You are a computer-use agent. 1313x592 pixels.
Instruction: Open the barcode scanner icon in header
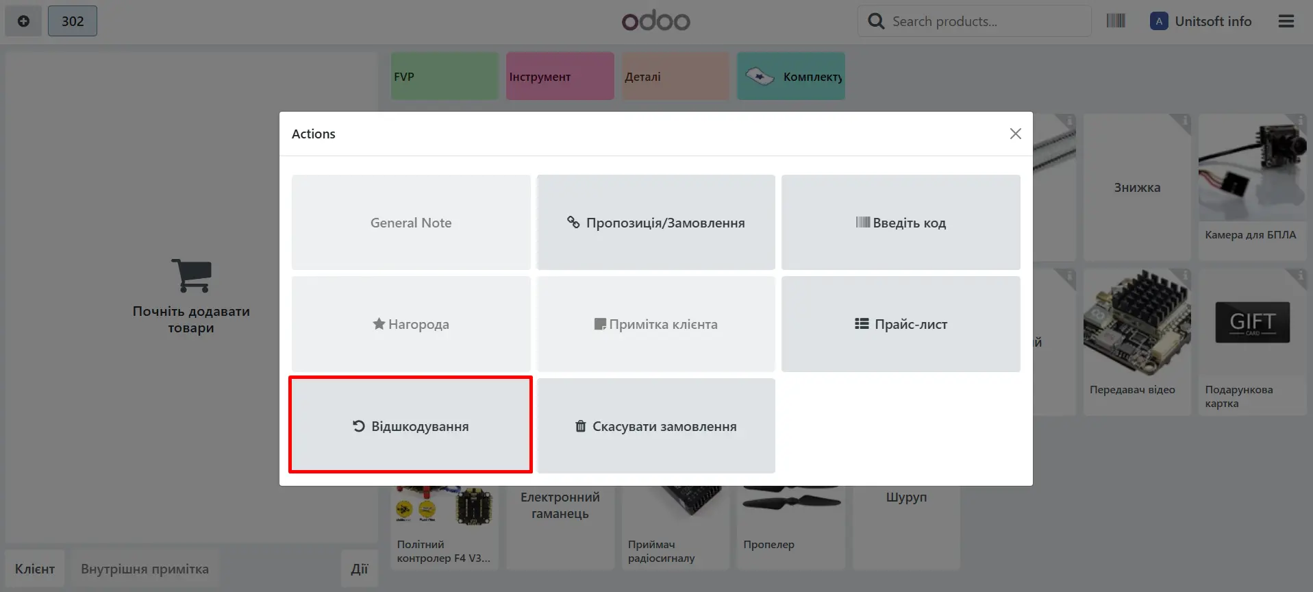click(1115, 21)
